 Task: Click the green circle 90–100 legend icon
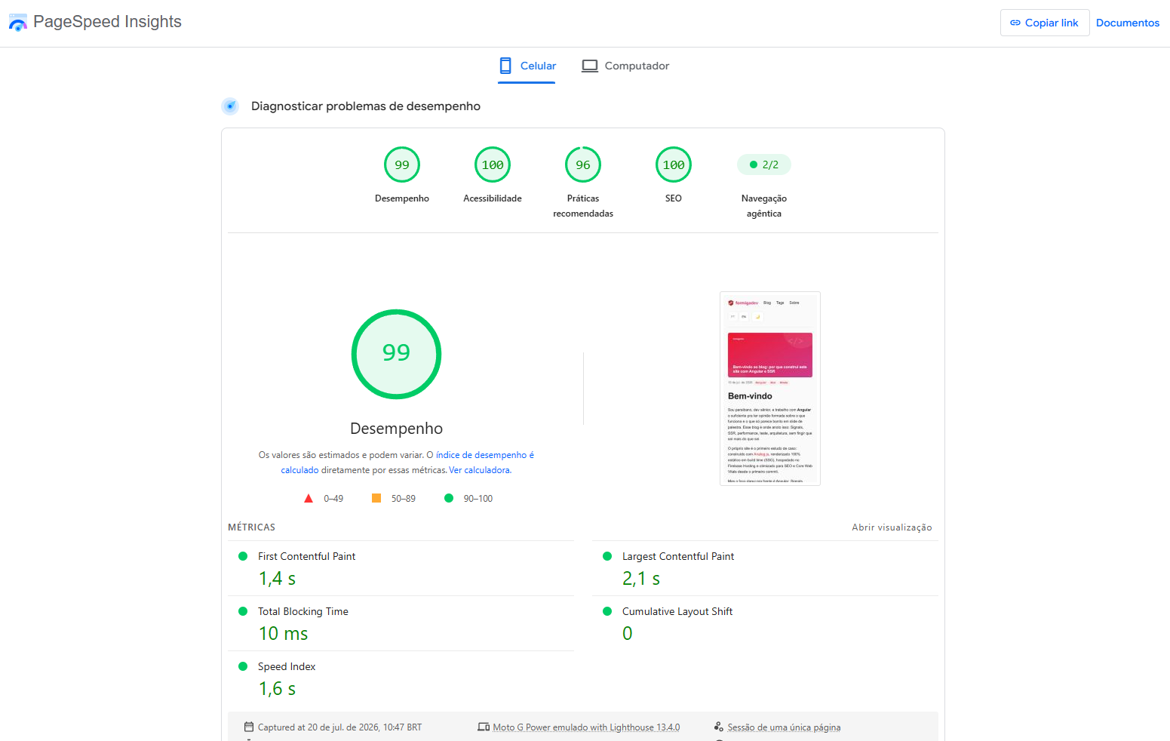point(449,498)
